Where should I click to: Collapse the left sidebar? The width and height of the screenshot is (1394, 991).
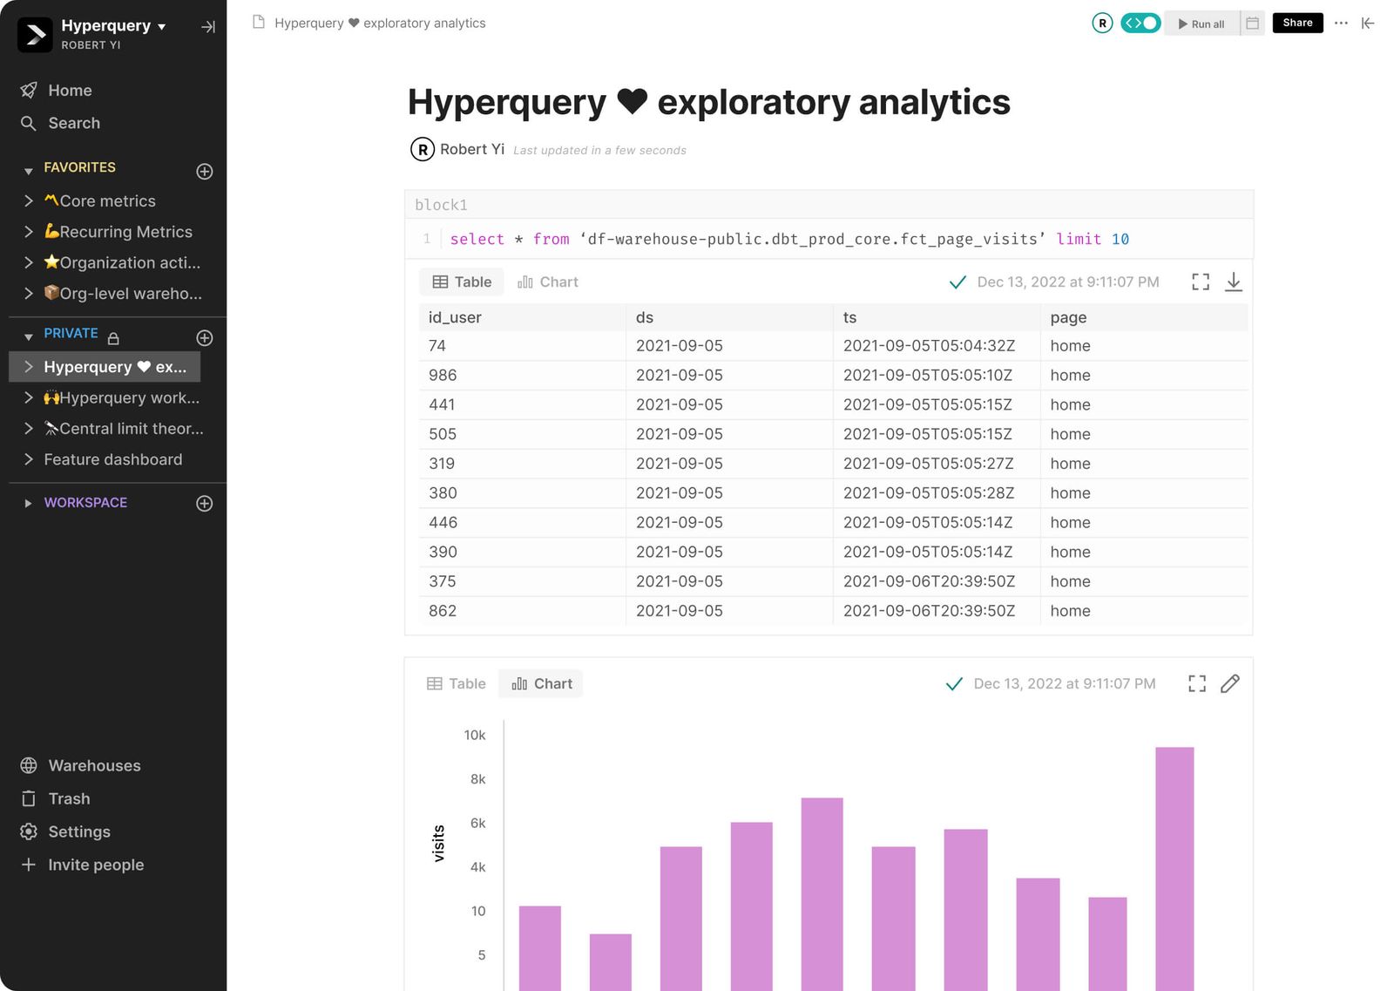[x=1368, y=24]
